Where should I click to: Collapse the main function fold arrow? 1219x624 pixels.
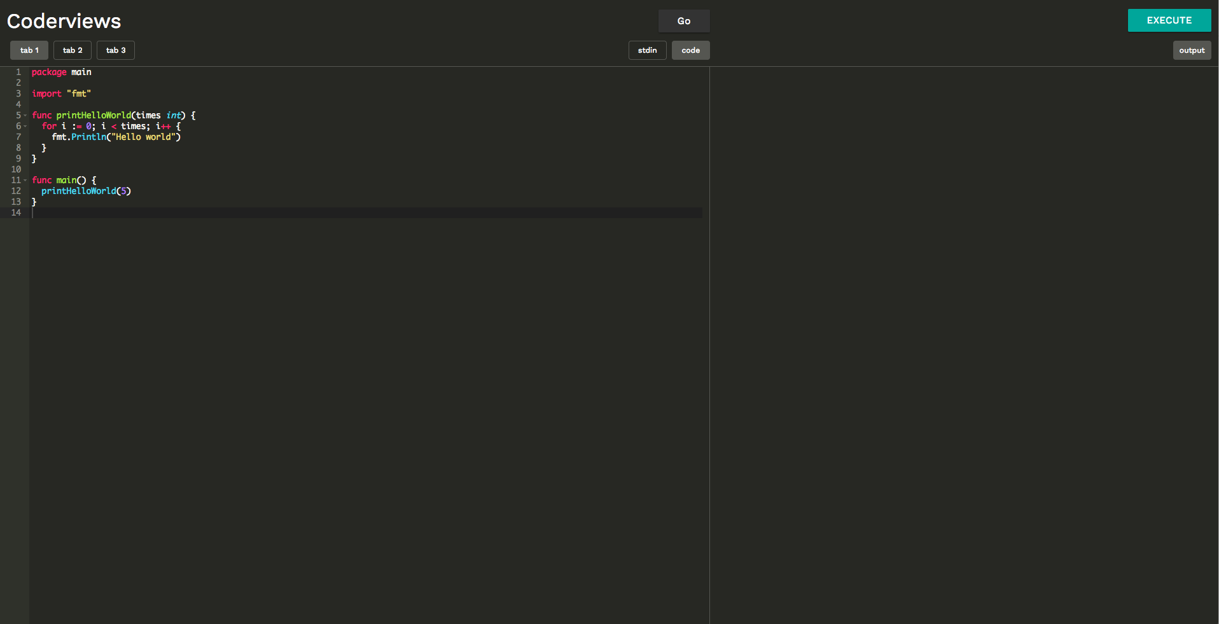[x=24, y=180]
